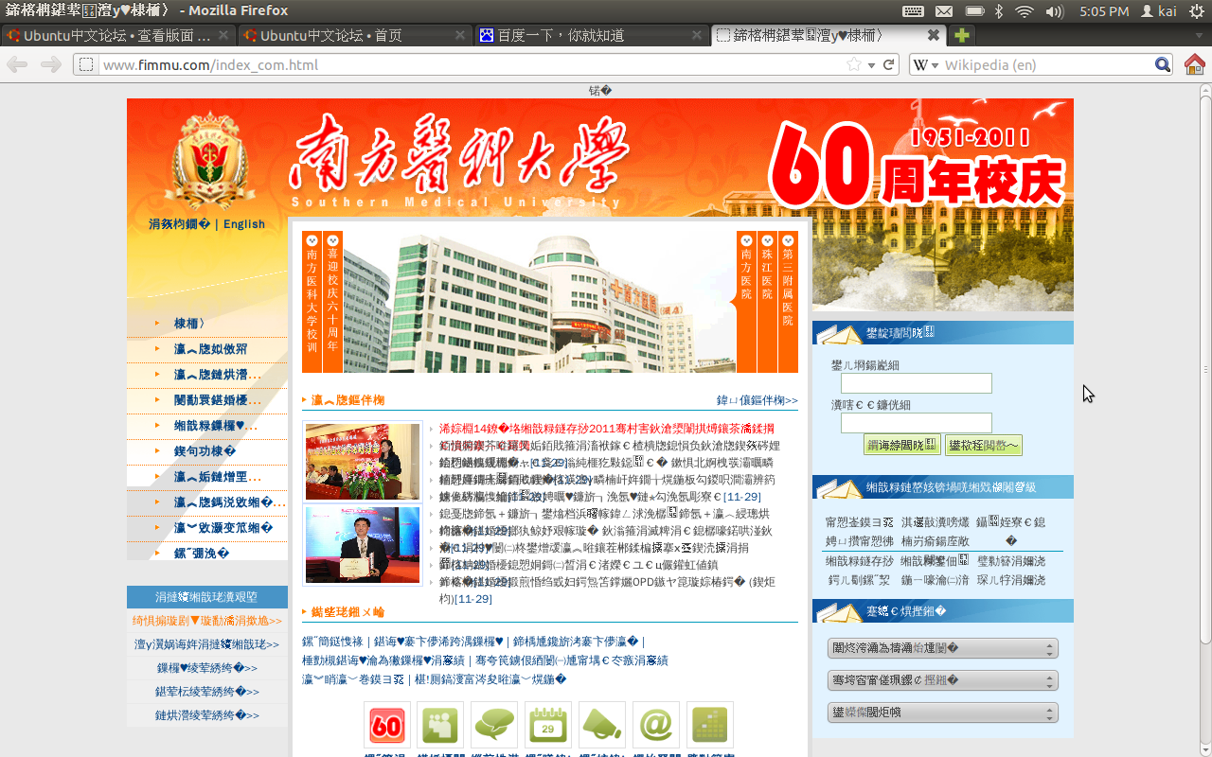Click the green chat bubbles icon
This screenshot has width=1212, height=757.
click(494, 725)
